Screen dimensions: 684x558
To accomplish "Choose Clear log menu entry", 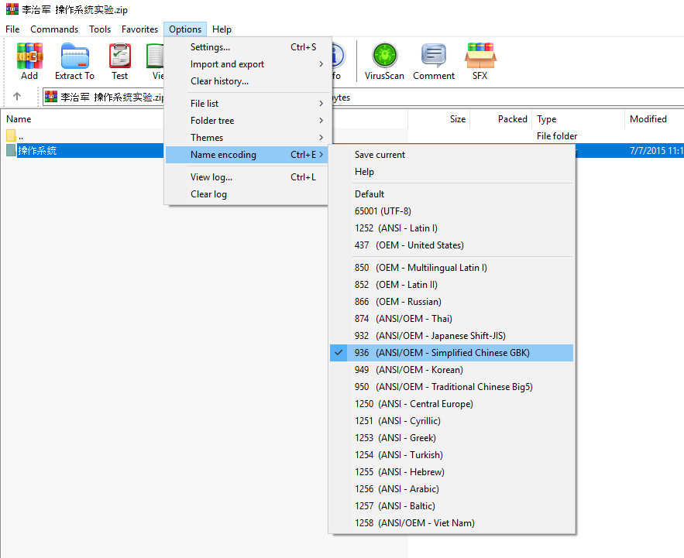I will [x=246, y=194].
